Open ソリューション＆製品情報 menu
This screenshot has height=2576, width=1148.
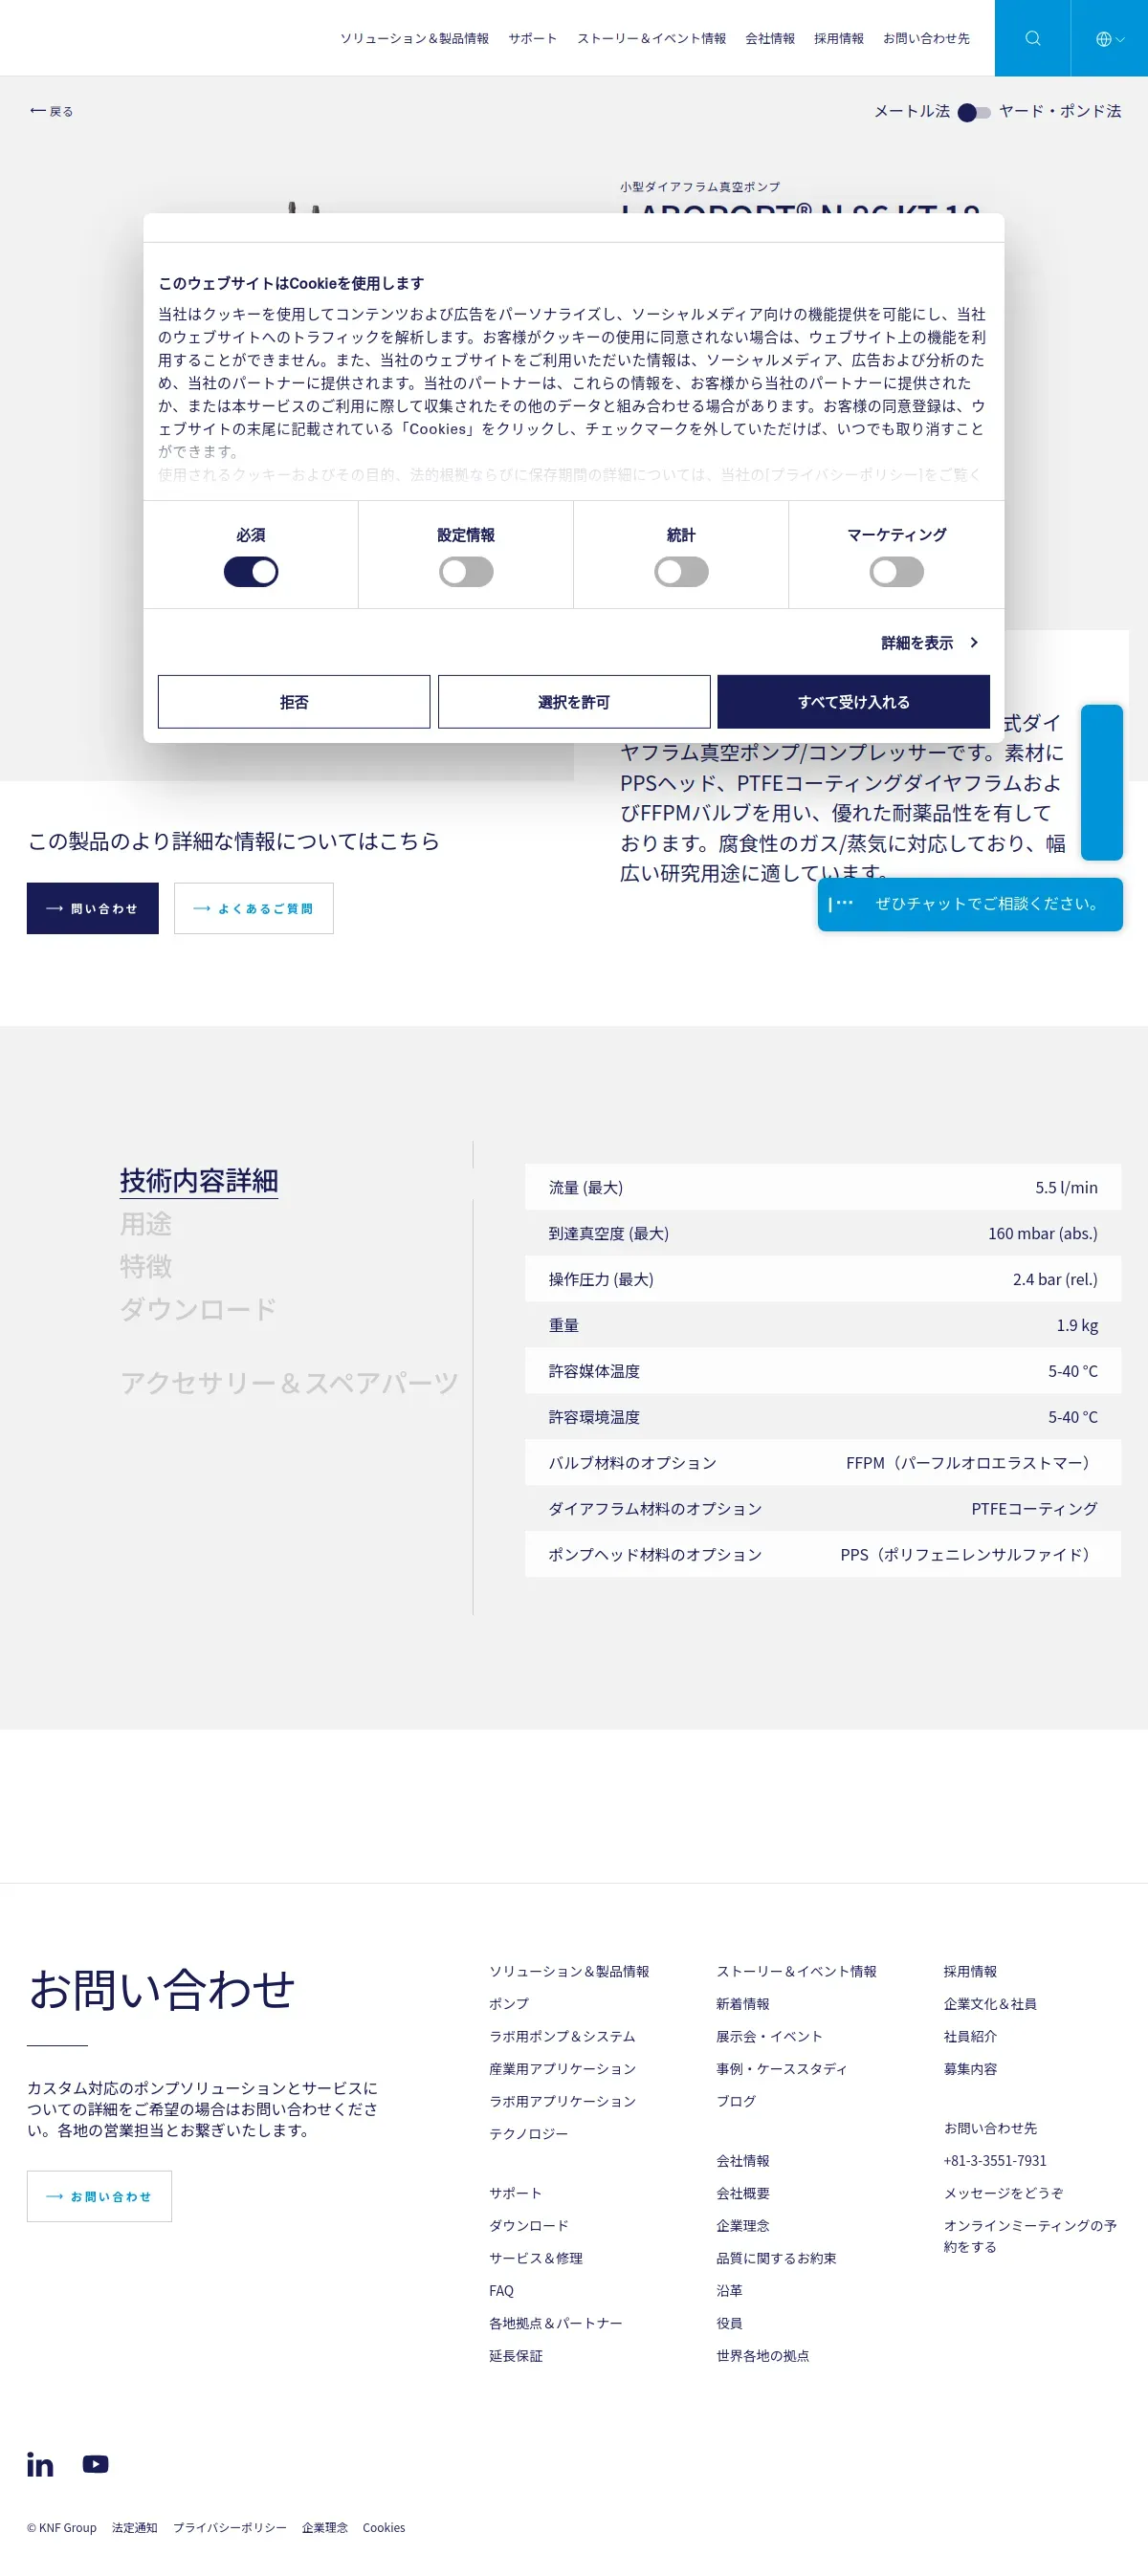click(x=414, y=38)
